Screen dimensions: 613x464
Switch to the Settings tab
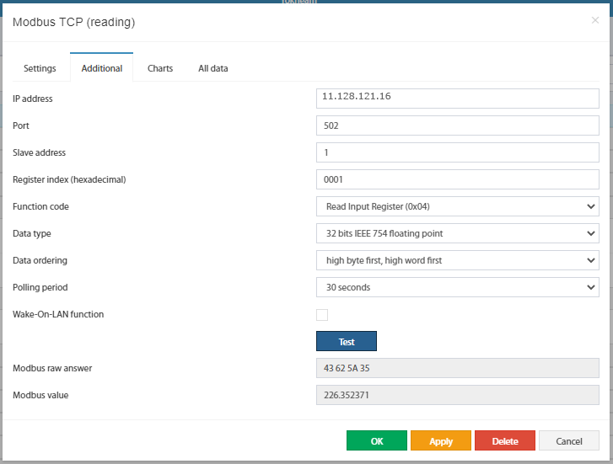(40, 68)
